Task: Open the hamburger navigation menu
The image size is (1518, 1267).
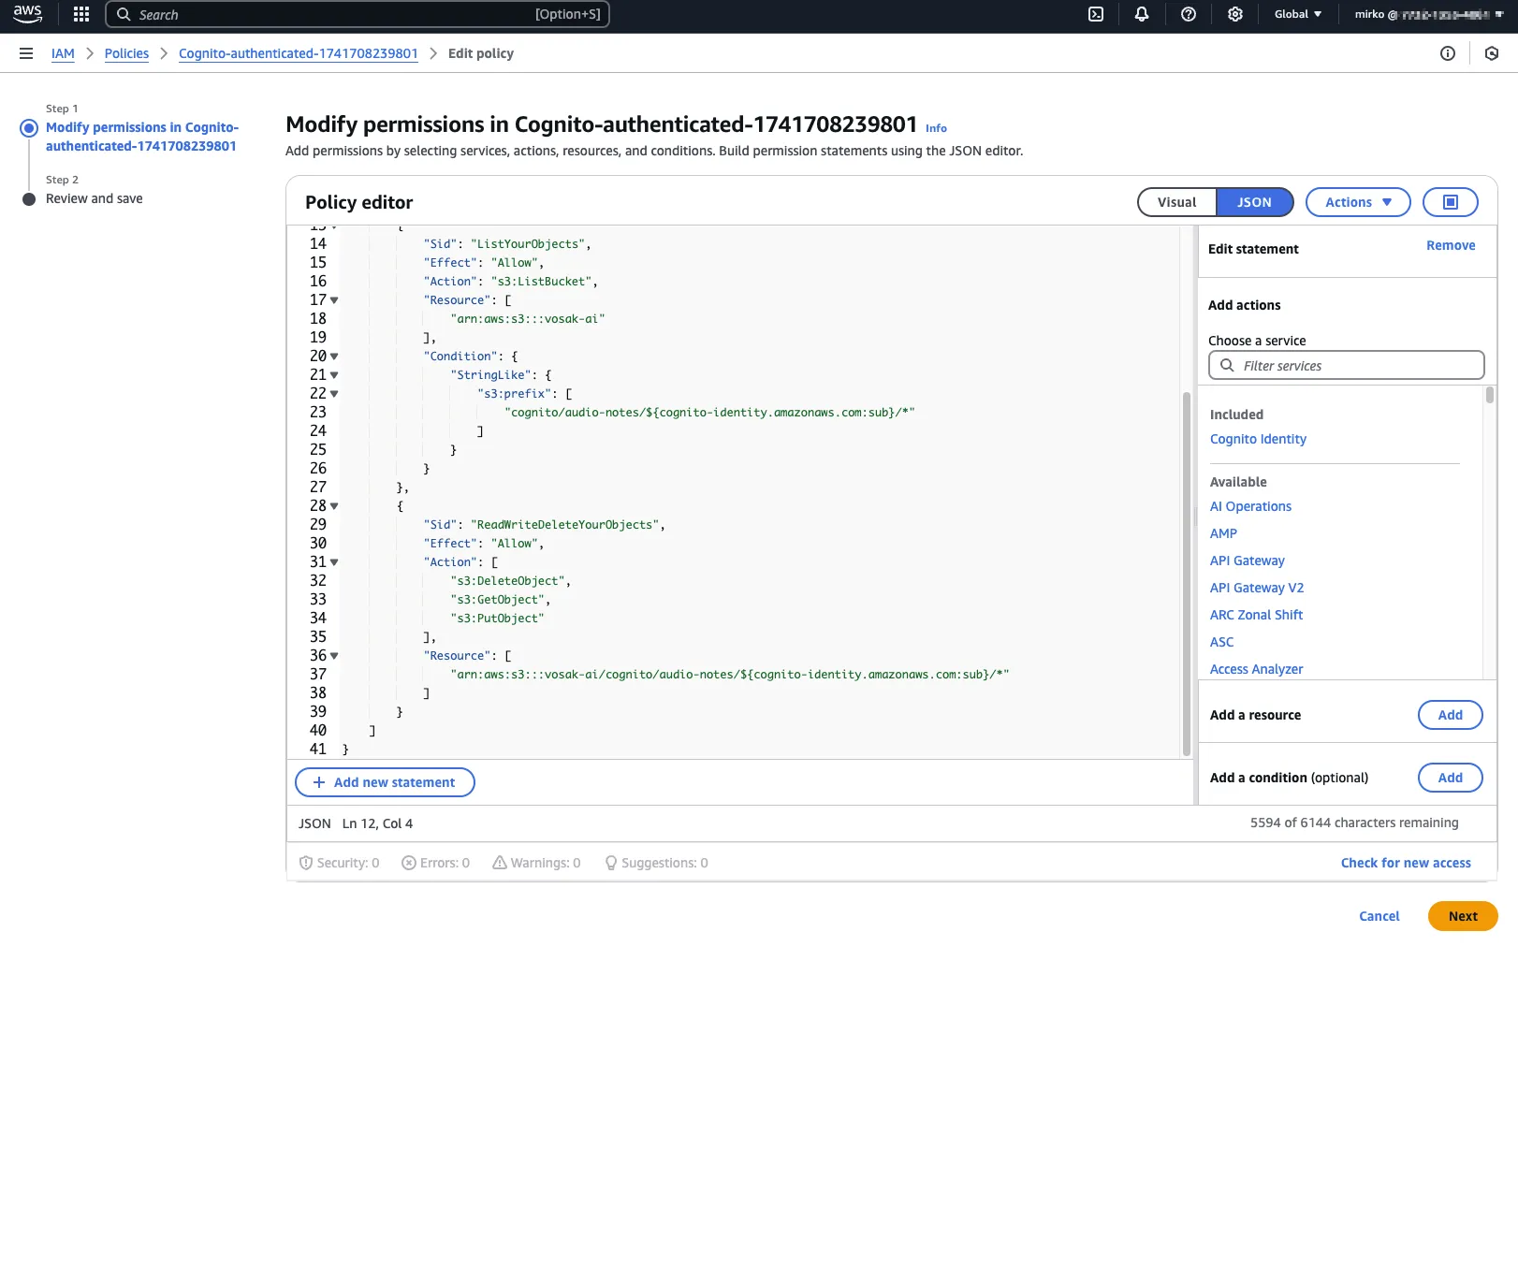Action: (25, 53)
